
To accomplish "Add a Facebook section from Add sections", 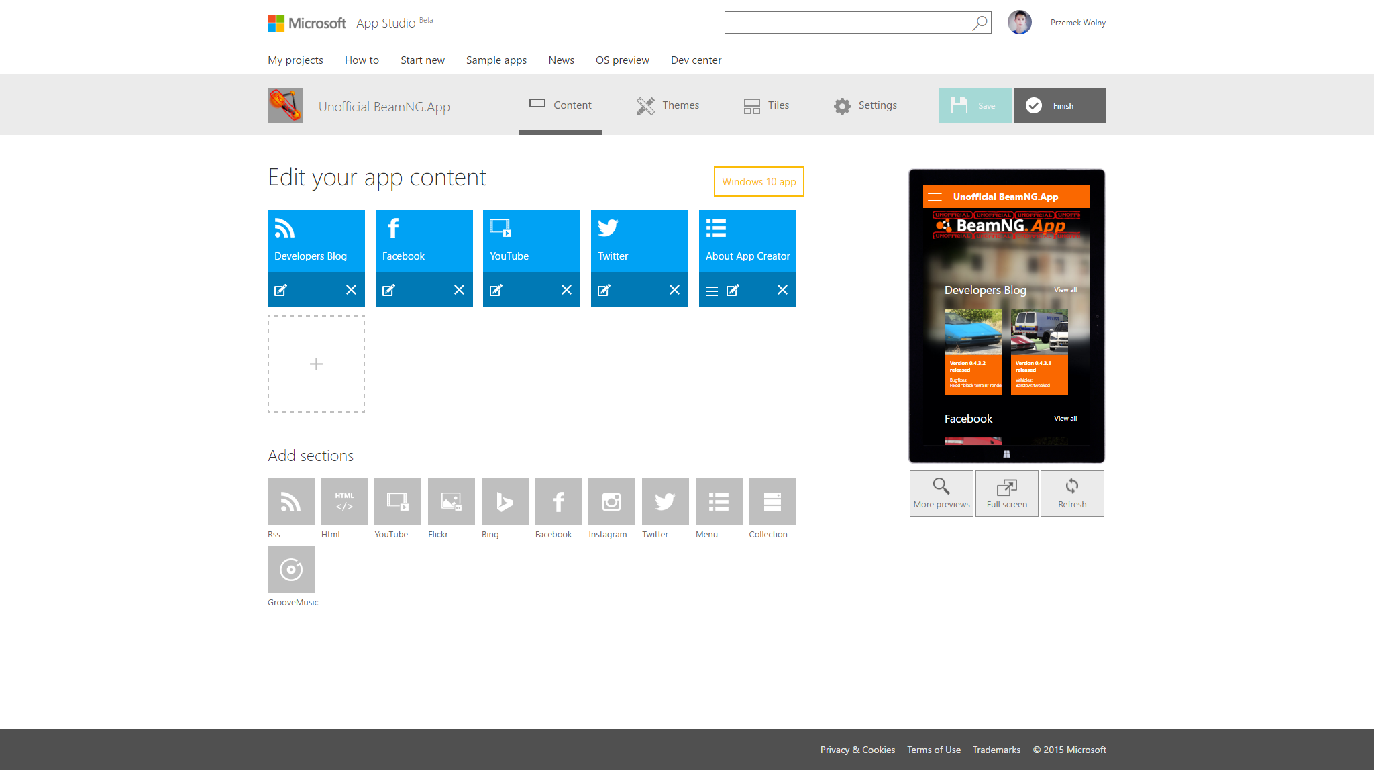I will pyautogui.click(x=559, y=502).
